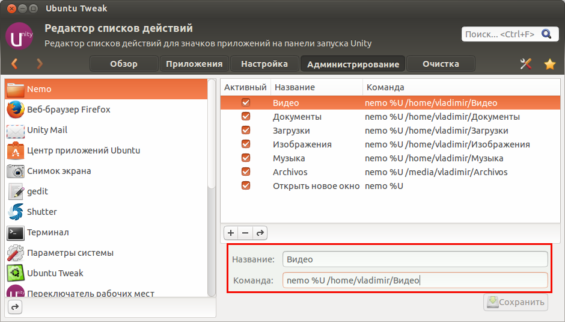Click the Терминал icon
Image resolution: width=565 pixels, height=322 pixels.
[x=16, y=232]
